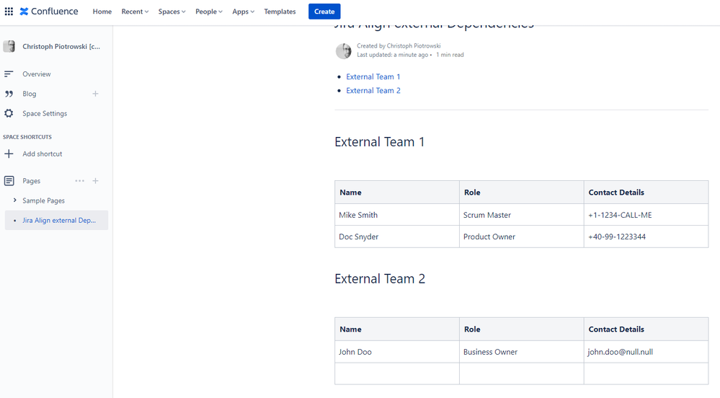Click the External Team 1 heading

(379, 142)
